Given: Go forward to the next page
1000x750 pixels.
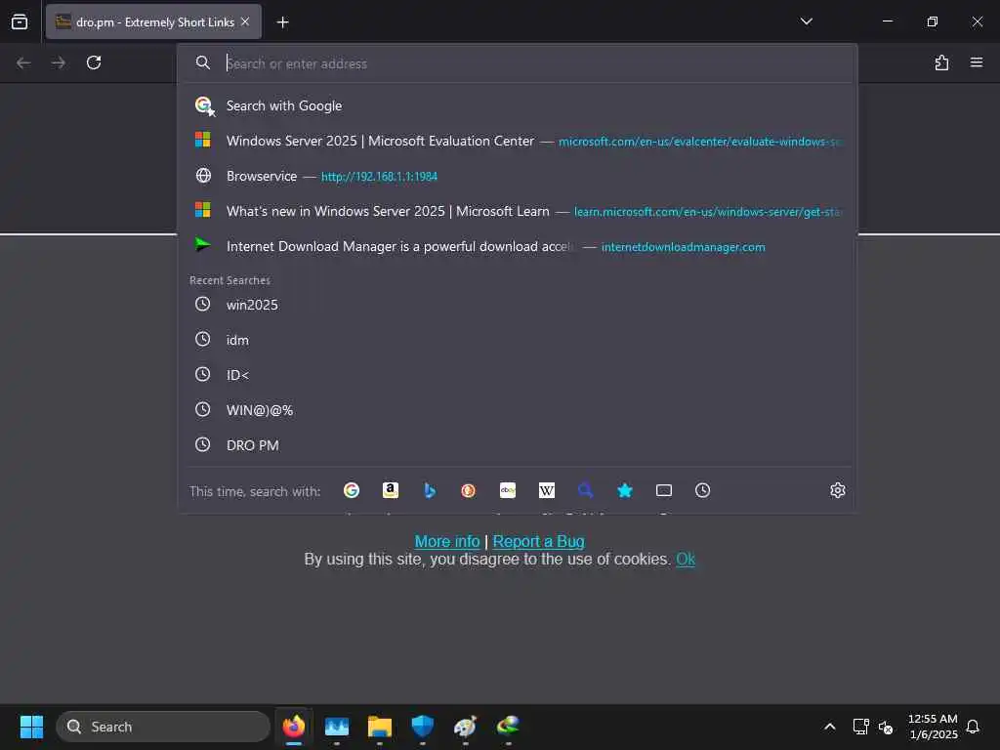Looking at the screenshot, I should coord(59,62).
